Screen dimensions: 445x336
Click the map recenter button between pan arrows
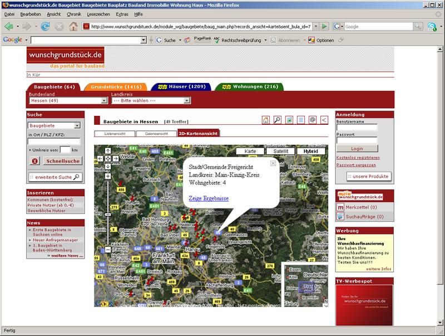pos(108,158)
